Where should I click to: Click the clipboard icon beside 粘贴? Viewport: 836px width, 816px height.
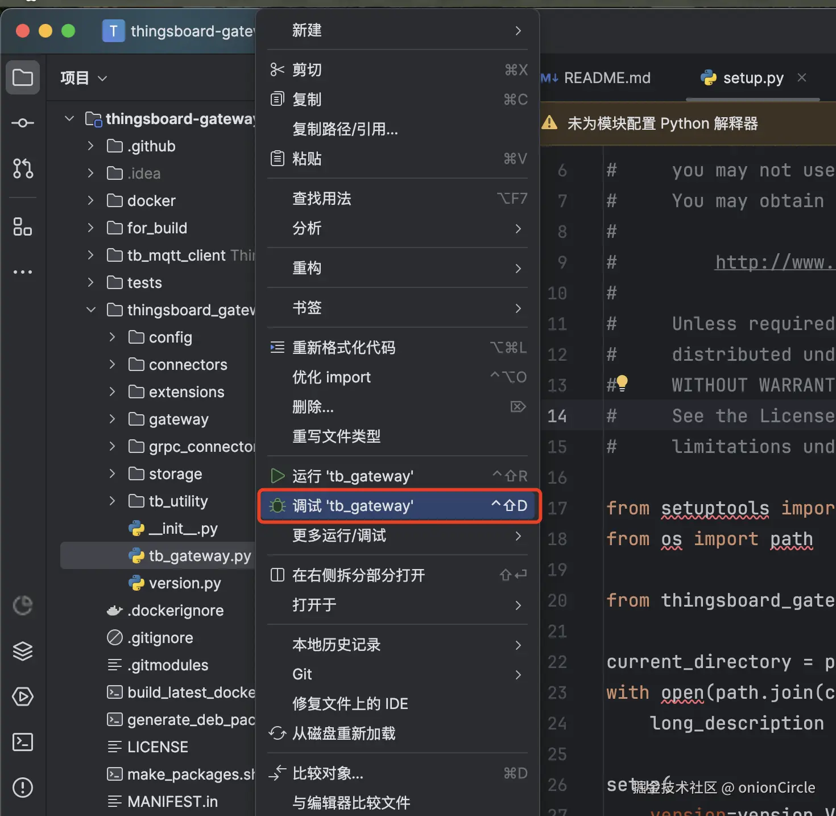point(277,158)
